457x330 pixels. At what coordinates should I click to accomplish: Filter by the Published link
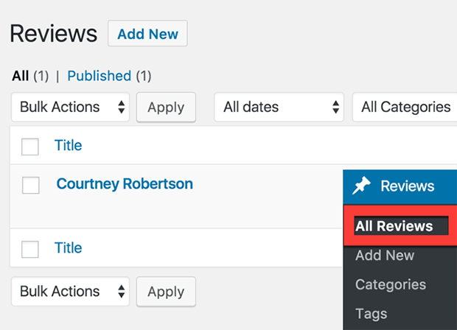tap(99, 76)
